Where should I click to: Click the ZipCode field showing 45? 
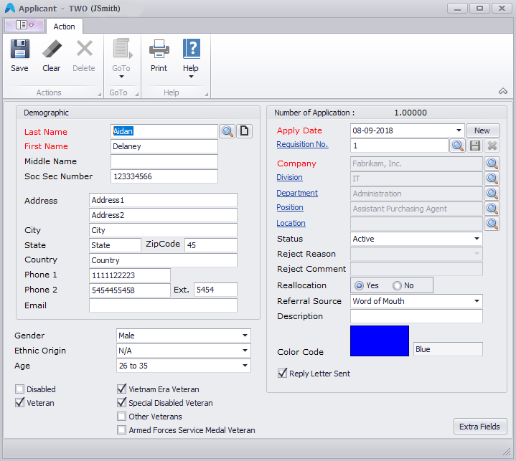pos(210,245)
